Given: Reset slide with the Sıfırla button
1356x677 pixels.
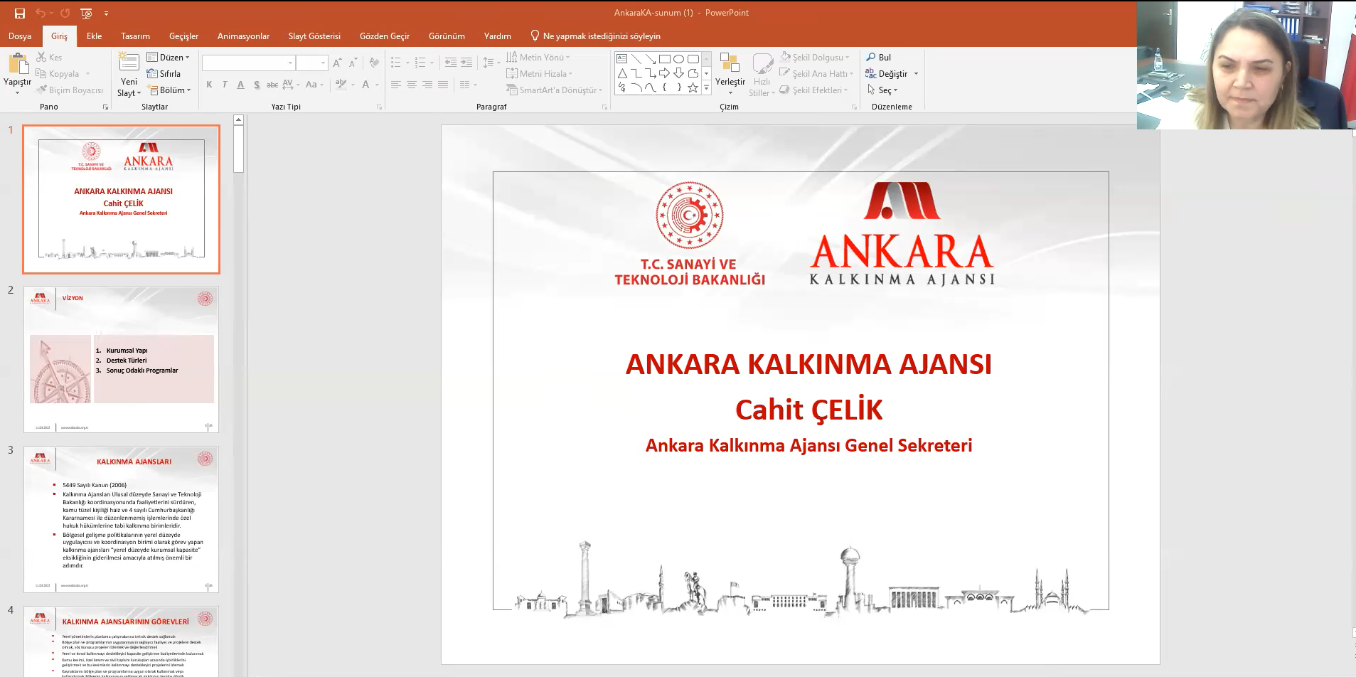Looking at the screenshot, I should [164, 74].
